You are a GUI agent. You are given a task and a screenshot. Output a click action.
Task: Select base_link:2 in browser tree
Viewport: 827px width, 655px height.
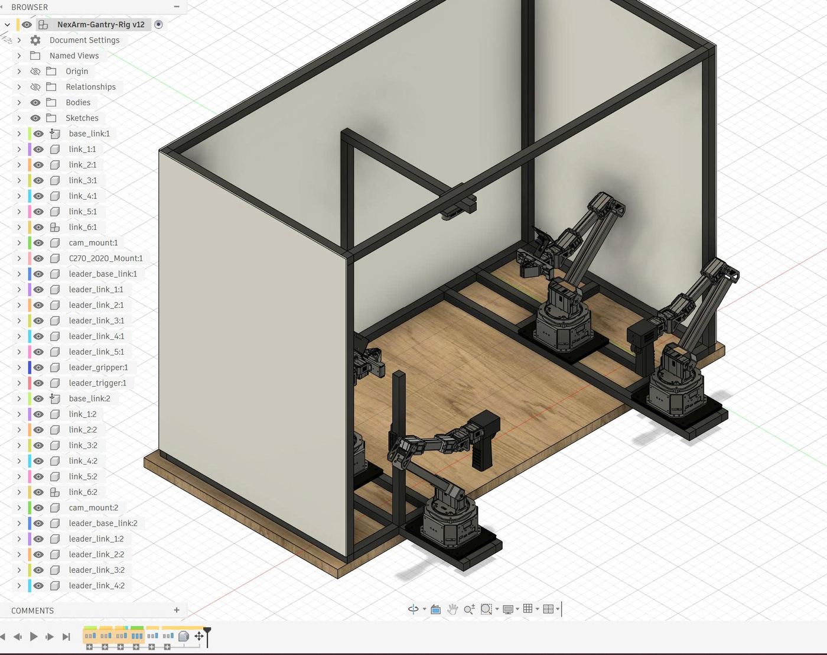click(89, 398)
